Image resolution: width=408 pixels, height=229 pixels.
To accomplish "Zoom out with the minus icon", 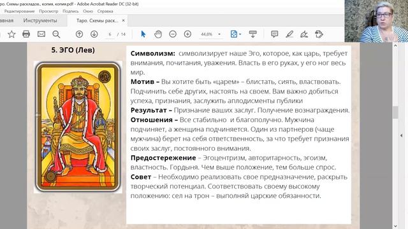I will click(173, 34).
